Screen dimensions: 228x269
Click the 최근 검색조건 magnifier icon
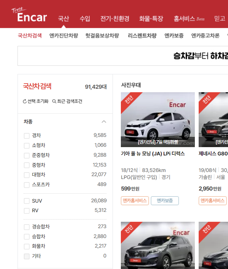pos(54,101)
